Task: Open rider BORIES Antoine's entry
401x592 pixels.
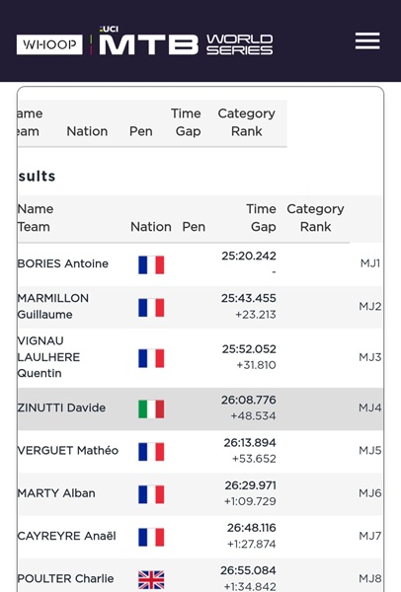Action: click(x=63, y=263)
